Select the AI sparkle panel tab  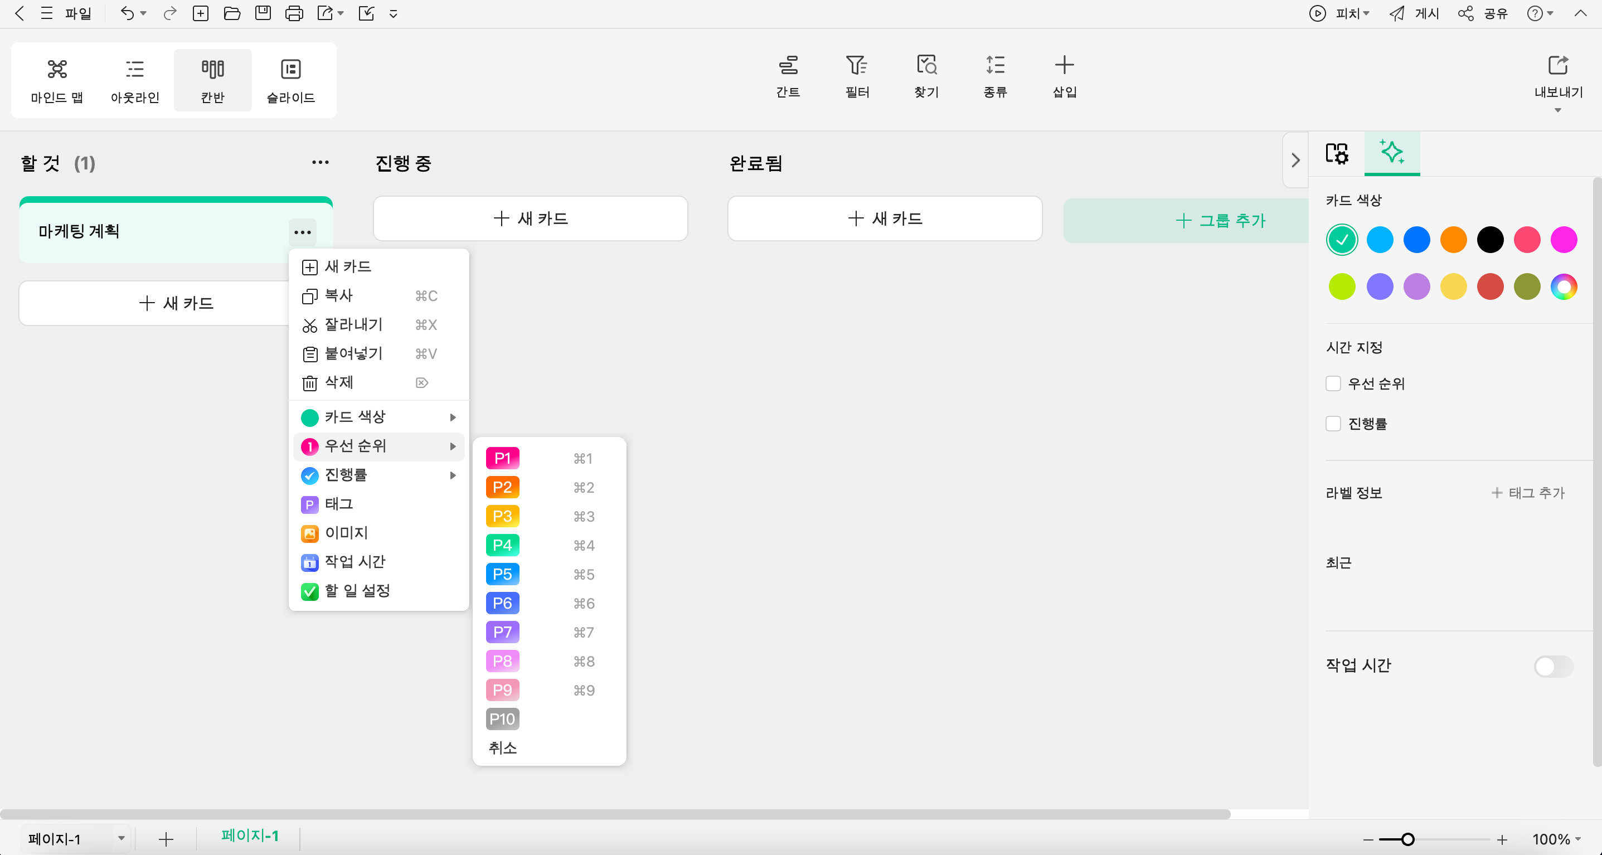point(1392,152)
